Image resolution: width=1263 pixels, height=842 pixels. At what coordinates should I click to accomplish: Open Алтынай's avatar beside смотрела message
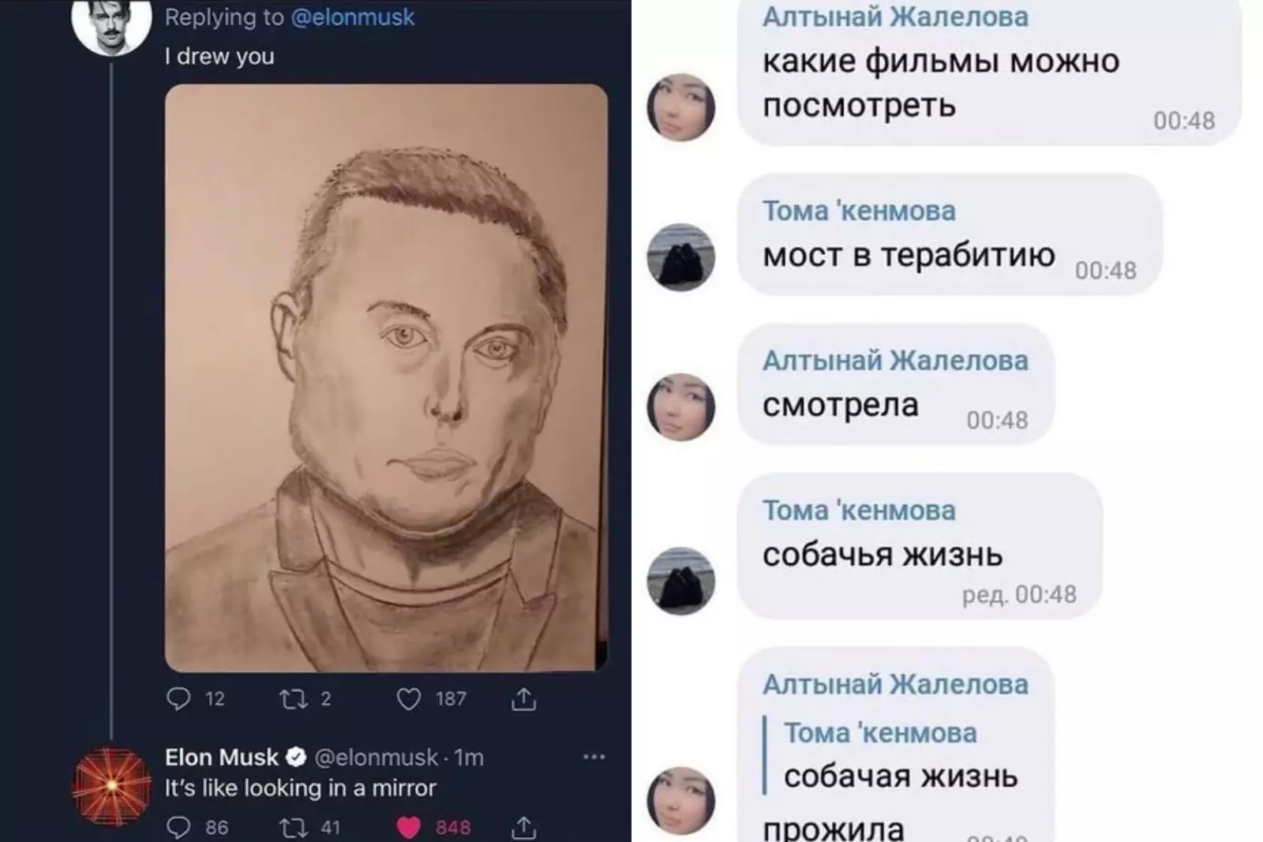point(680,406)
